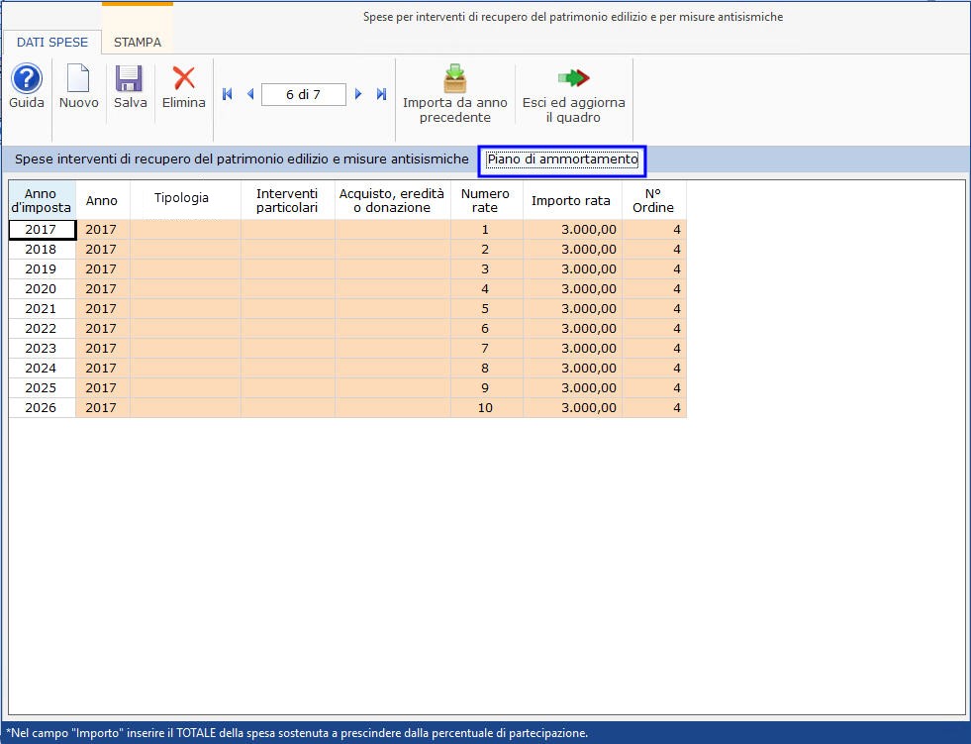The image size is (971, 744).
Task: Click the N° Ordine column header
Action: (x=653, y=200)
